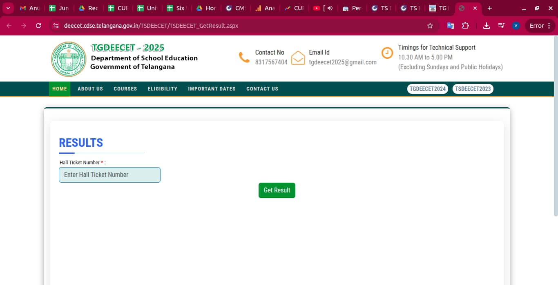
Task: Open the 'Ana' analytics tab
Action: (x=265, y=8)
